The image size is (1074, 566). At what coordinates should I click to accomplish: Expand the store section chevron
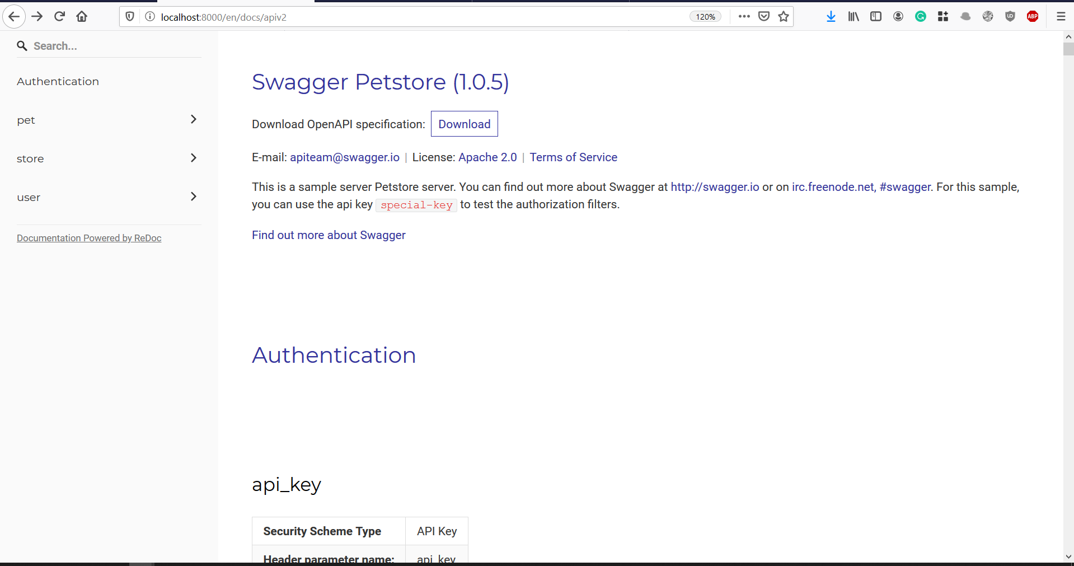click(x=193, y=158)
